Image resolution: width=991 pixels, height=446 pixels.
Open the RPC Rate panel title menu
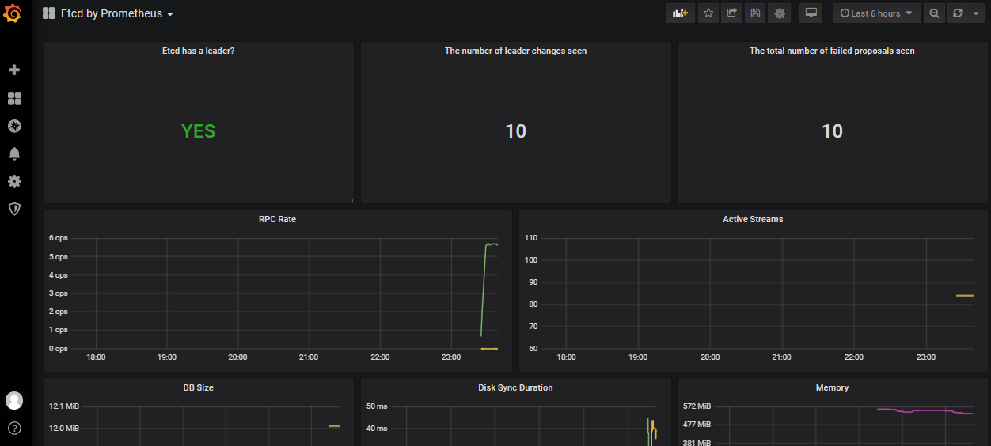pyautogui.click(x=277, y=219)
